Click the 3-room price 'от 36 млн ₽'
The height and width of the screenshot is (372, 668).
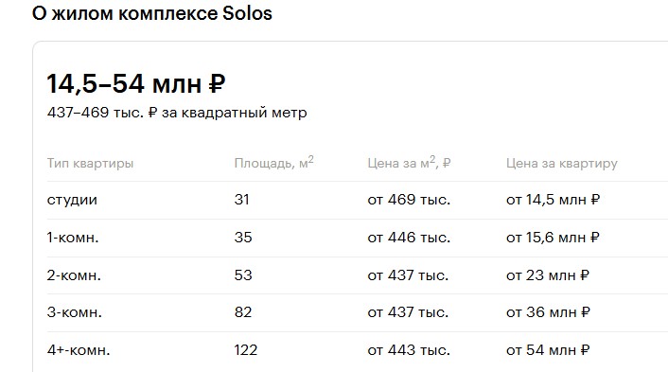tap(548, 312)
